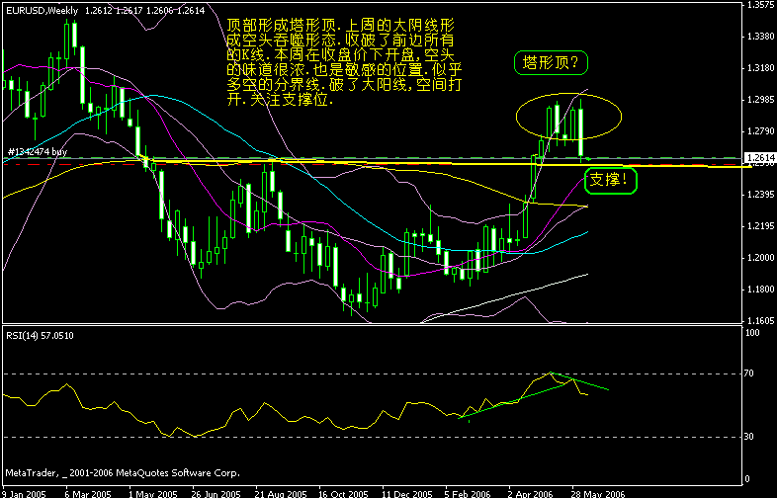Click the 21 Aug 2005 date label
The image size is (777, 498).
(279, 493)
